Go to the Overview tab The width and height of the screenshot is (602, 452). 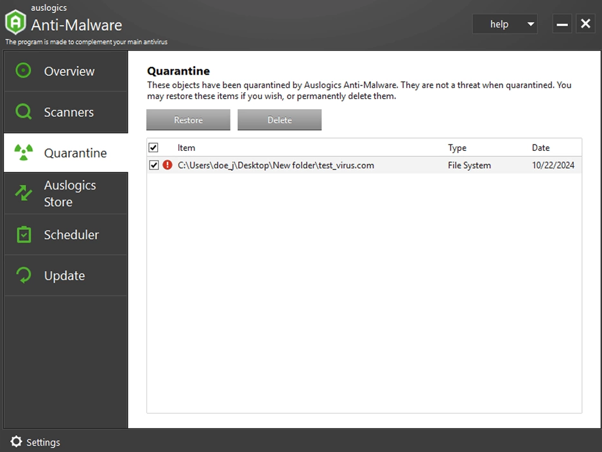(x=69, y=71)
